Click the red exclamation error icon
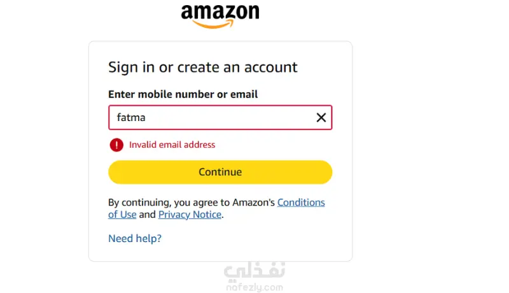The image size is (509, 293). click(x=116, y=145)
